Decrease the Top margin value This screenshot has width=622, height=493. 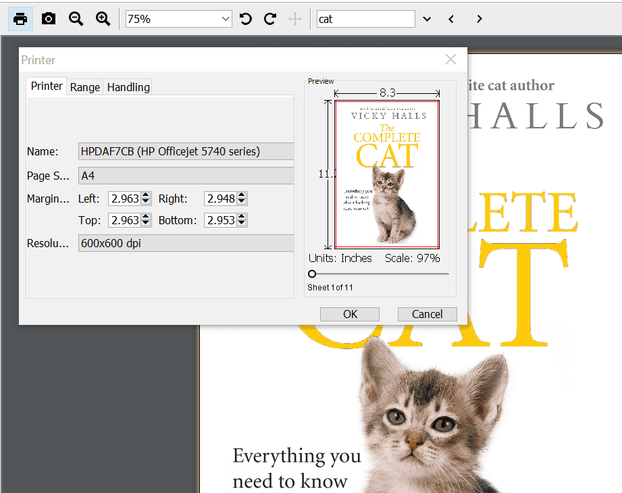(146, 224)
